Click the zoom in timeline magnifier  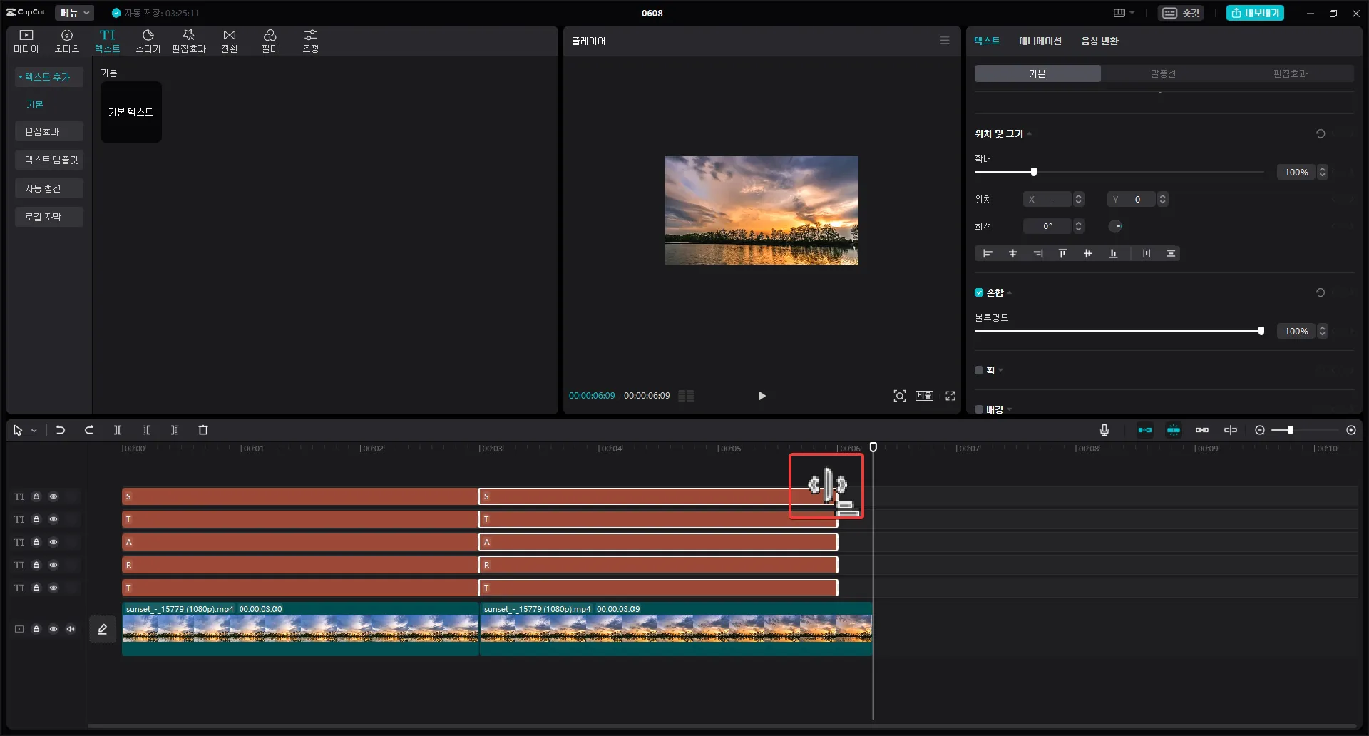1351,430
